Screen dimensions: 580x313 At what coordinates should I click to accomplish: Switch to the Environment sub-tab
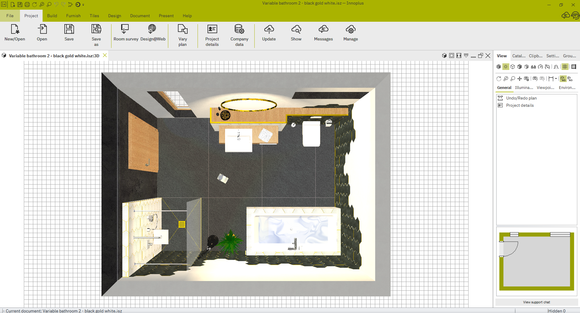(x=567, y=88)
